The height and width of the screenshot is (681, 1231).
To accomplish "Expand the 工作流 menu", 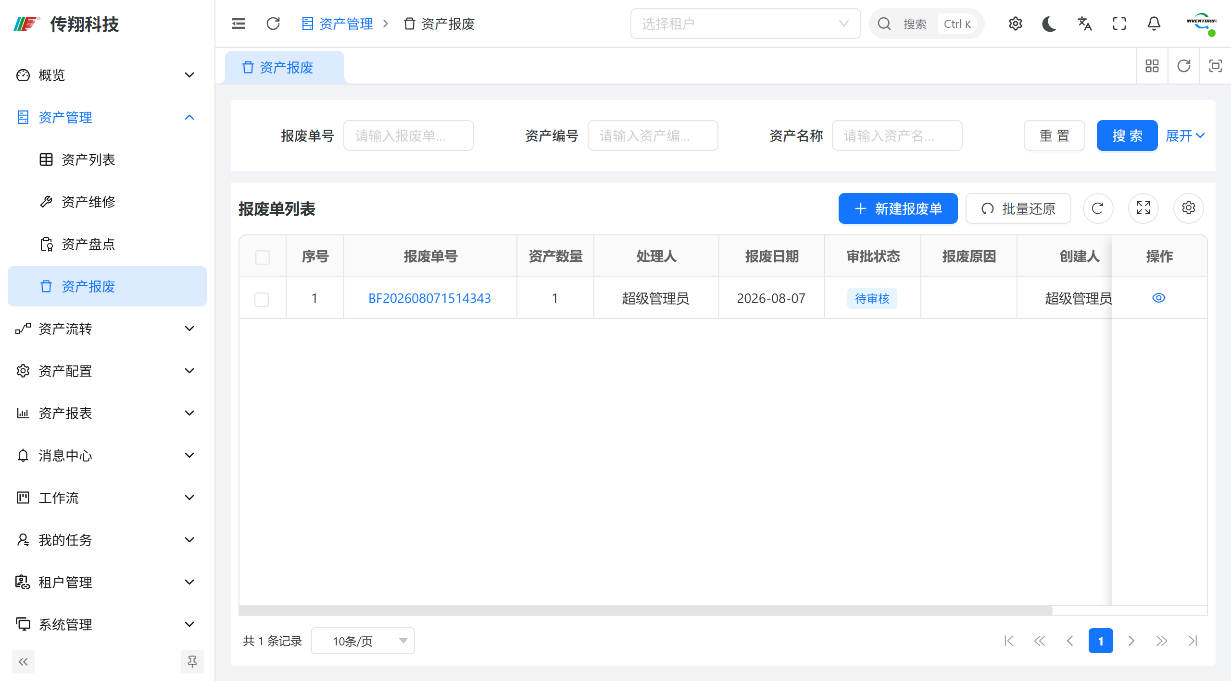I will (107, 498).
